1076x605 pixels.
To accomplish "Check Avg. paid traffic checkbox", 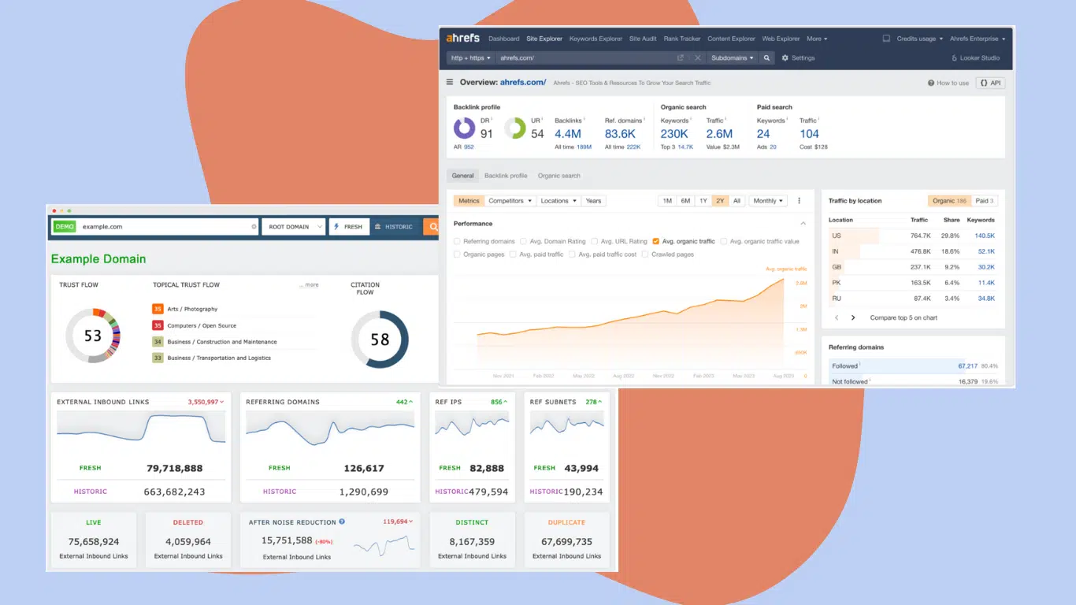I will tap(513, 254).
